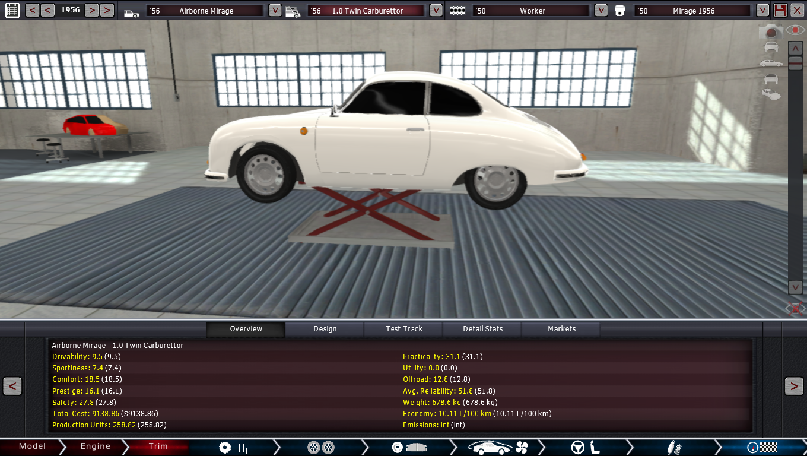Toggle the crossed-out eye hide UI icon
This screenshot has height=456, width=807.
point(795,308)
